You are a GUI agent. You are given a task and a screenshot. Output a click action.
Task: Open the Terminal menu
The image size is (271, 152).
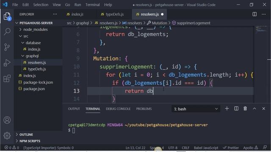click(92, 5)
